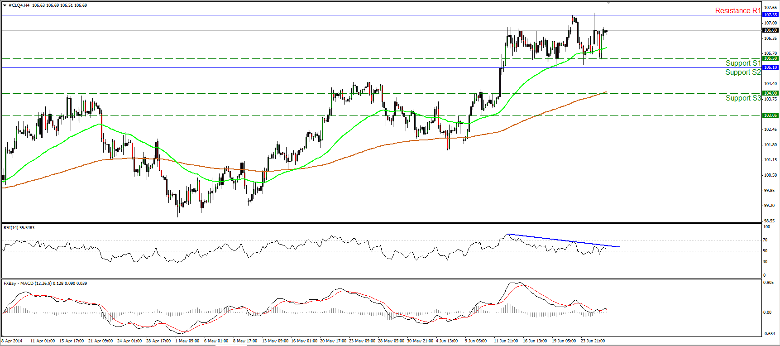
Task: Click the chart shift triangle marker on top edge
Action: pos(608,3)
